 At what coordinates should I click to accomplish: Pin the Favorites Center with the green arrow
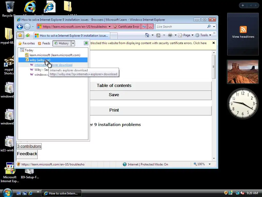(x=86, y=43)
